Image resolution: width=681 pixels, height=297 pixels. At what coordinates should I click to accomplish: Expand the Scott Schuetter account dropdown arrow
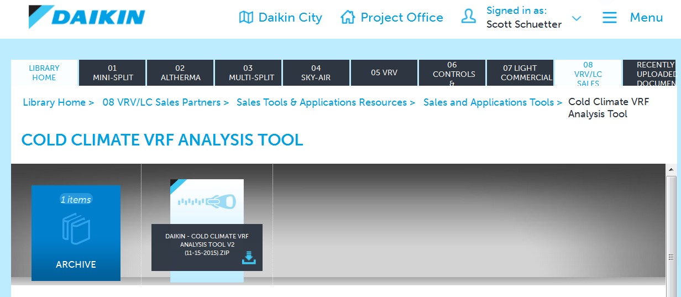[x=577, y=18]
